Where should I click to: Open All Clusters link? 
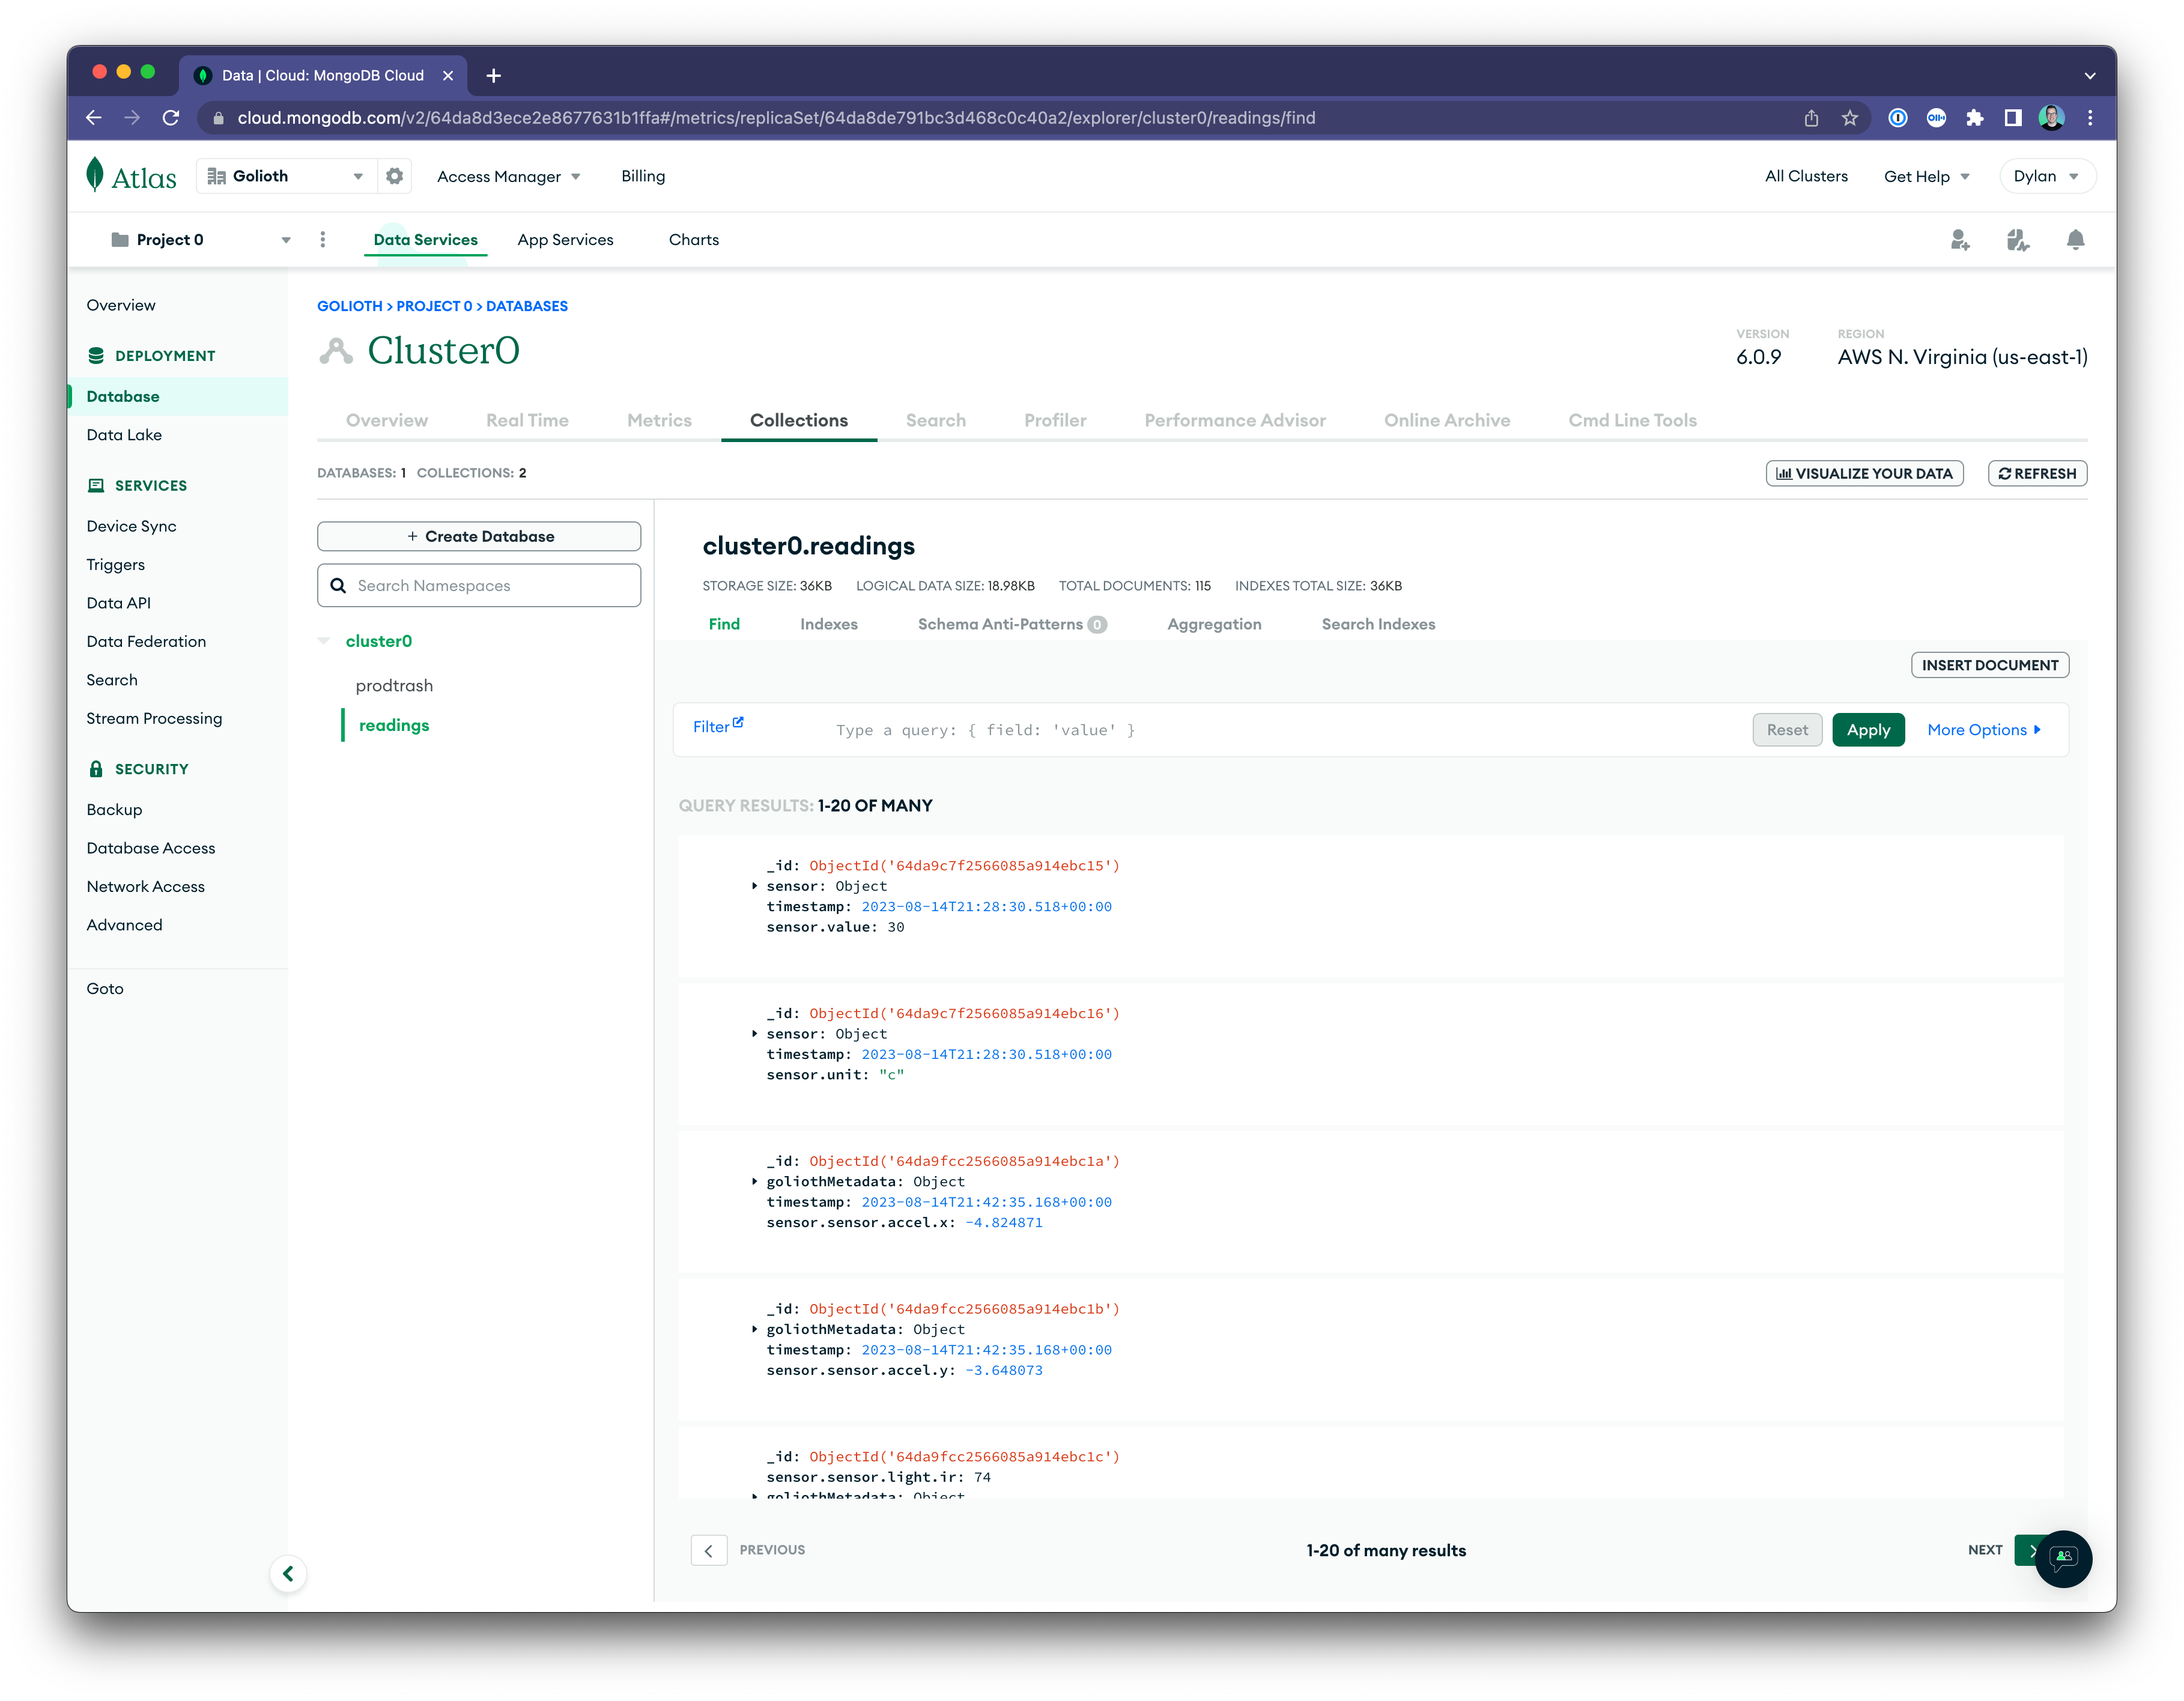(1806, 176)
